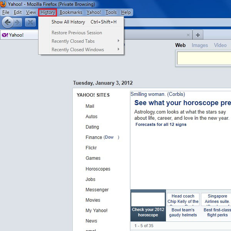This screenshot has height=231, width=231.
Task: Open Jobs link
Action: 90,179
